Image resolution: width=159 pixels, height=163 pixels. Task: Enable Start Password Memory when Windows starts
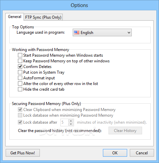tap(20, 55)
